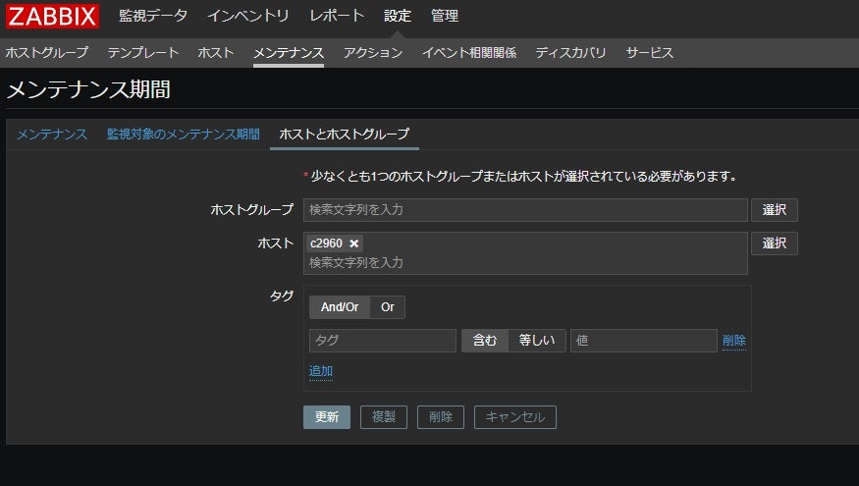Click the 複製 button
This screenshot has width=859, height=486.
pos(384,417)
